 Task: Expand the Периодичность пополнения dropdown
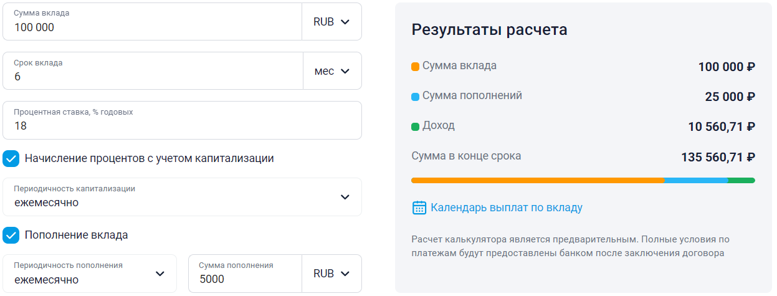[90, 274]
